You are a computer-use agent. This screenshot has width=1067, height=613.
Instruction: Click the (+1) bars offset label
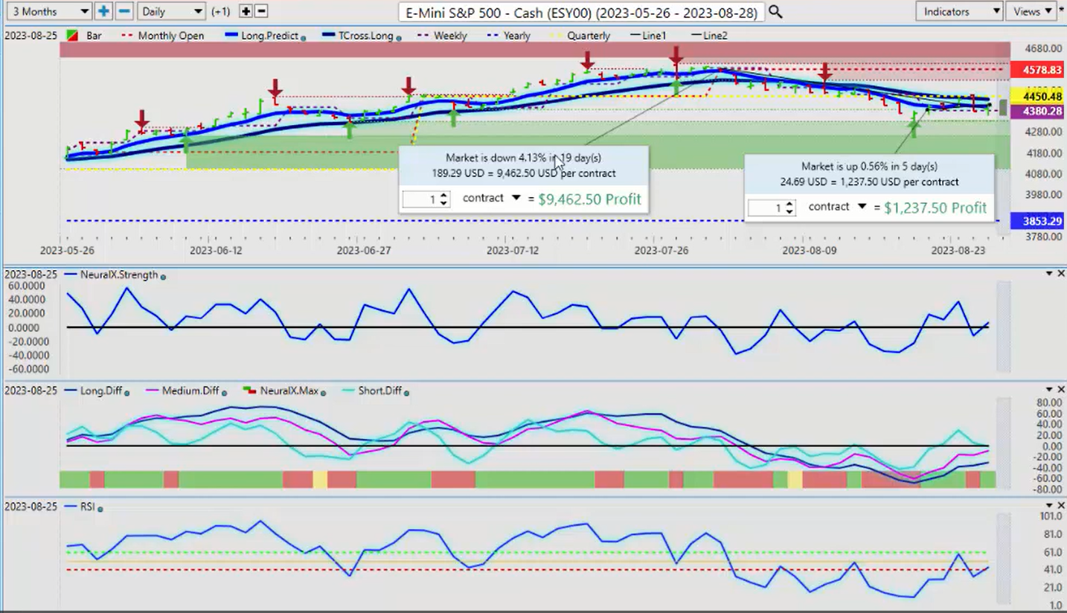tap(220, 11)
